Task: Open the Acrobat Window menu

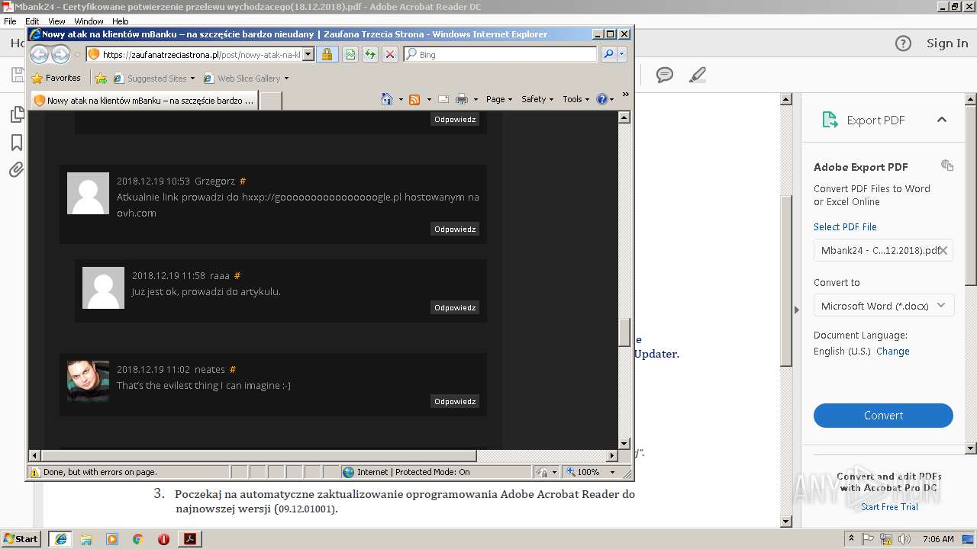Action: click(x=89, y=21)
